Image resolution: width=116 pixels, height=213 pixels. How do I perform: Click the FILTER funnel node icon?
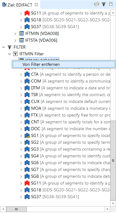coord(10,47)
